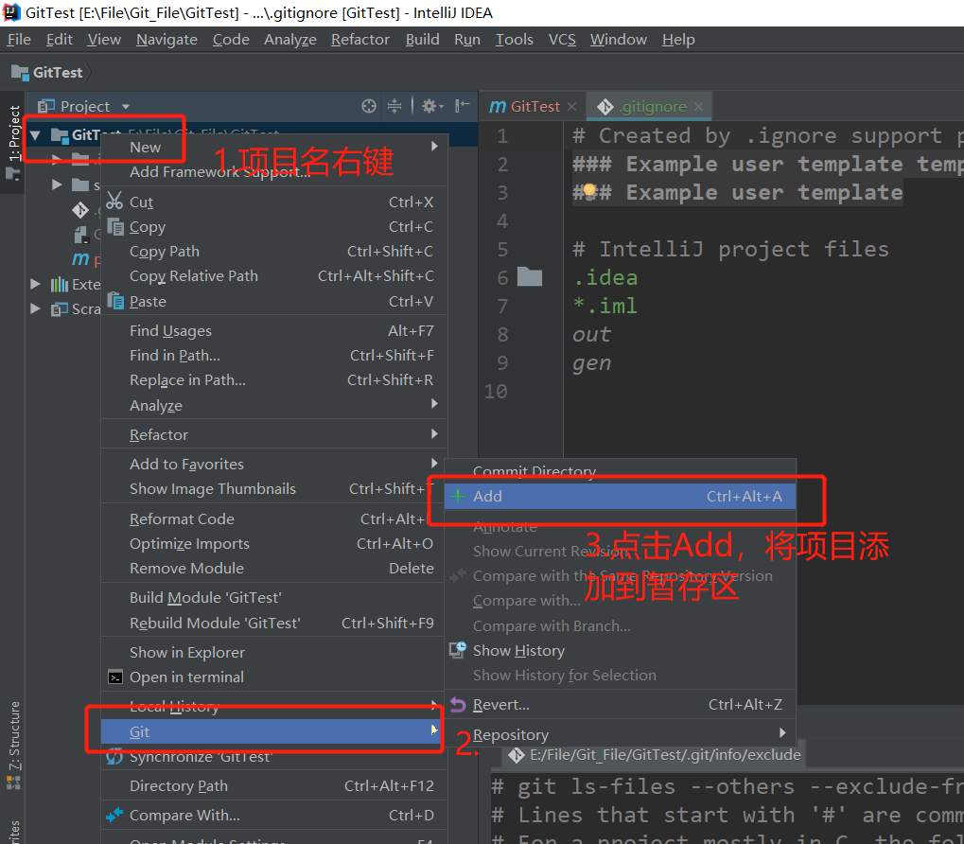Image resolution: width=964 pixels, height=844 pixels.
Task: Click the locate/scroll-from-source target icon
Action: coord(368,106)
